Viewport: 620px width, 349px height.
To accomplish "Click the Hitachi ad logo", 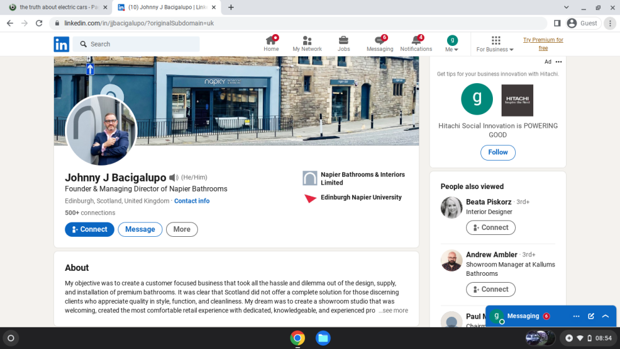I will tap(517, 100).
